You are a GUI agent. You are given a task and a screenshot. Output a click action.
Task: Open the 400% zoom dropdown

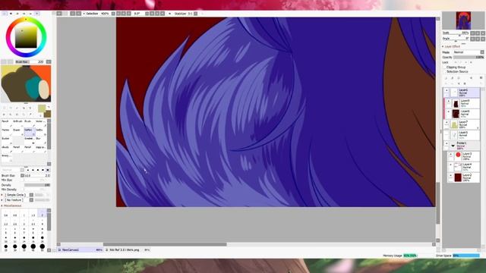coord(113,14)
